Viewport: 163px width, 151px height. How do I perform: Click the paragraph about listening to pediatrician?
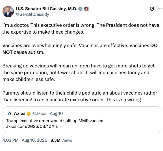[80, 96]
